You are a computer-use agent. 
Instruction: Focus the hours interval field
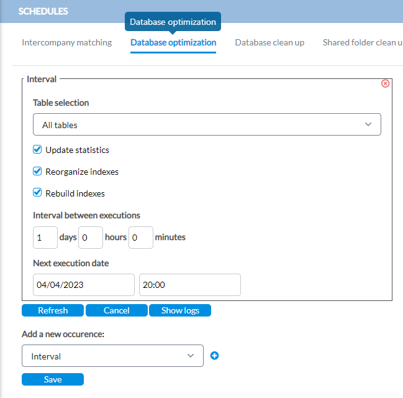click(91, 238)
